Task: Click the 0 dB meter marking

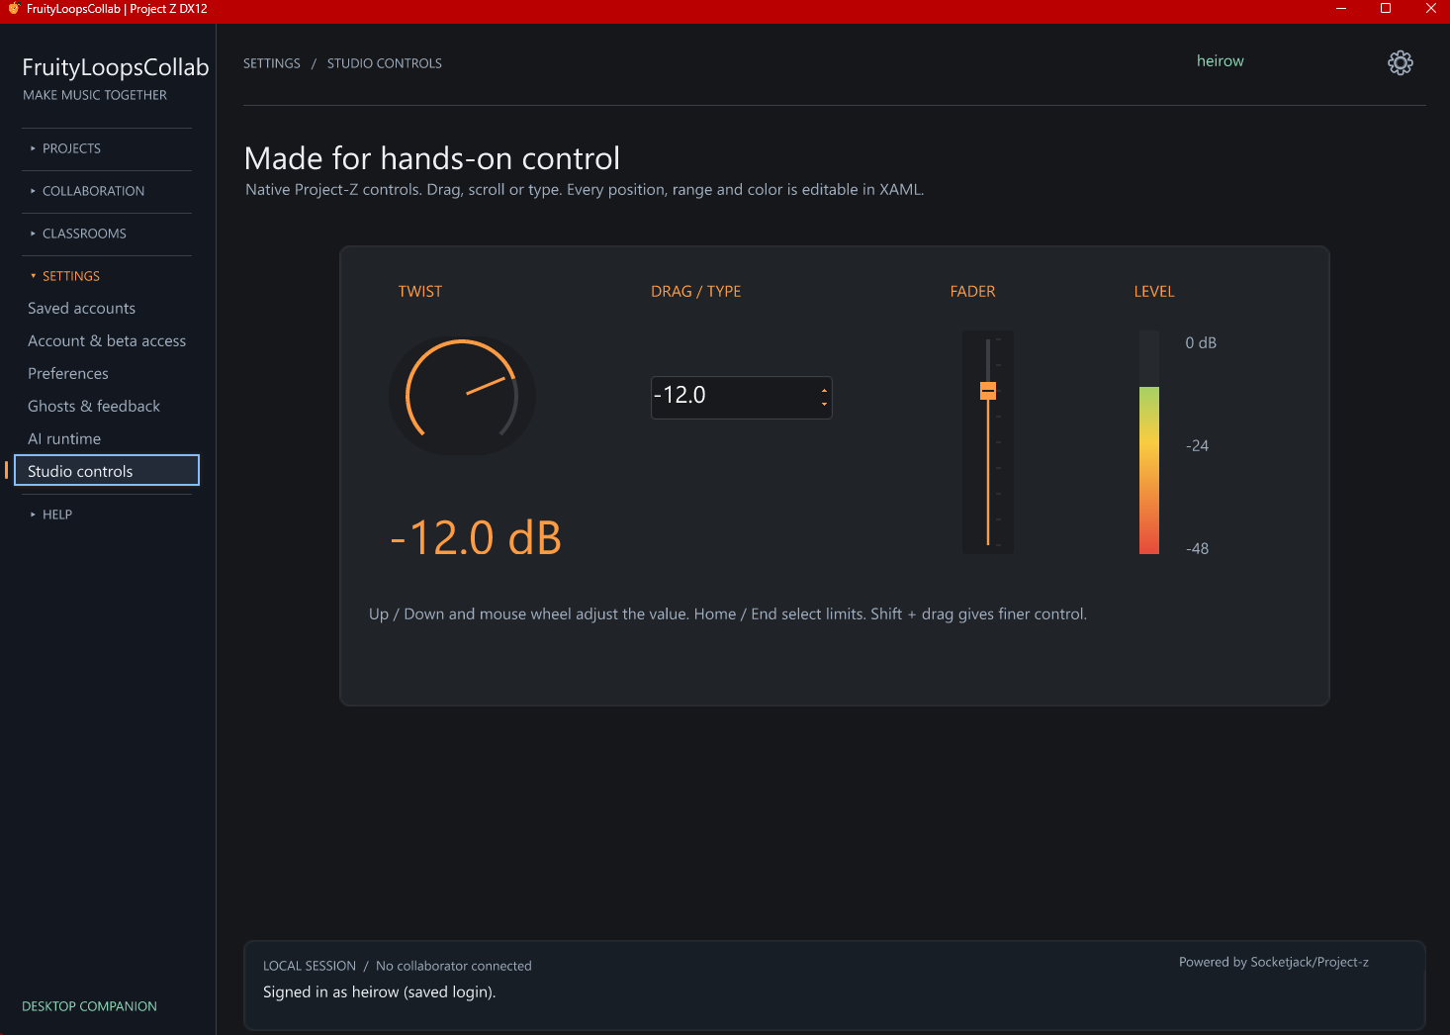Action: [1201, 343]
